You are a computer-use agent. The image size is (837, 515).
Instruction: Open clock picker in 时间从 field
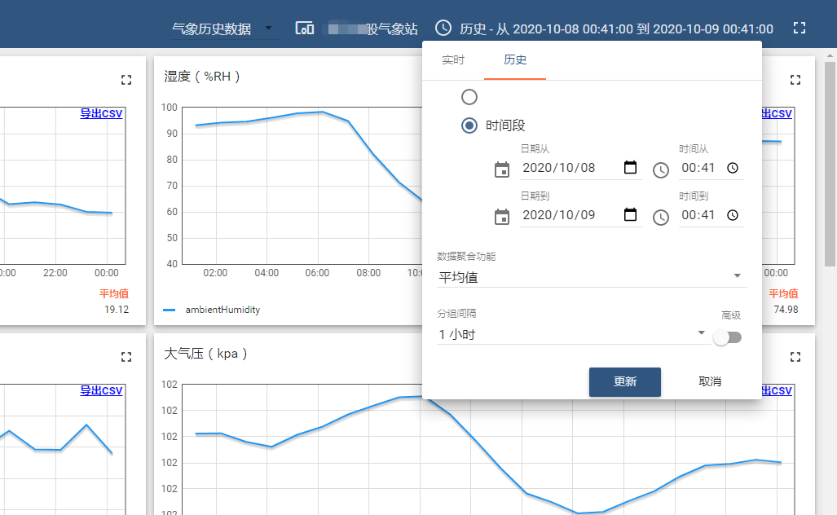[x=733, y=168]
